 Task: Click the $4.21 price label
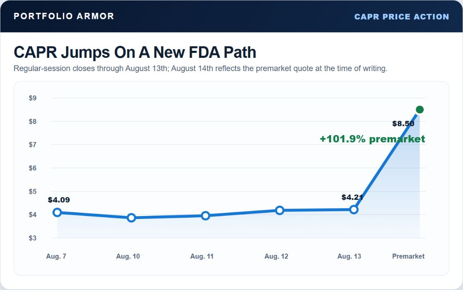[x=352, y=197]
